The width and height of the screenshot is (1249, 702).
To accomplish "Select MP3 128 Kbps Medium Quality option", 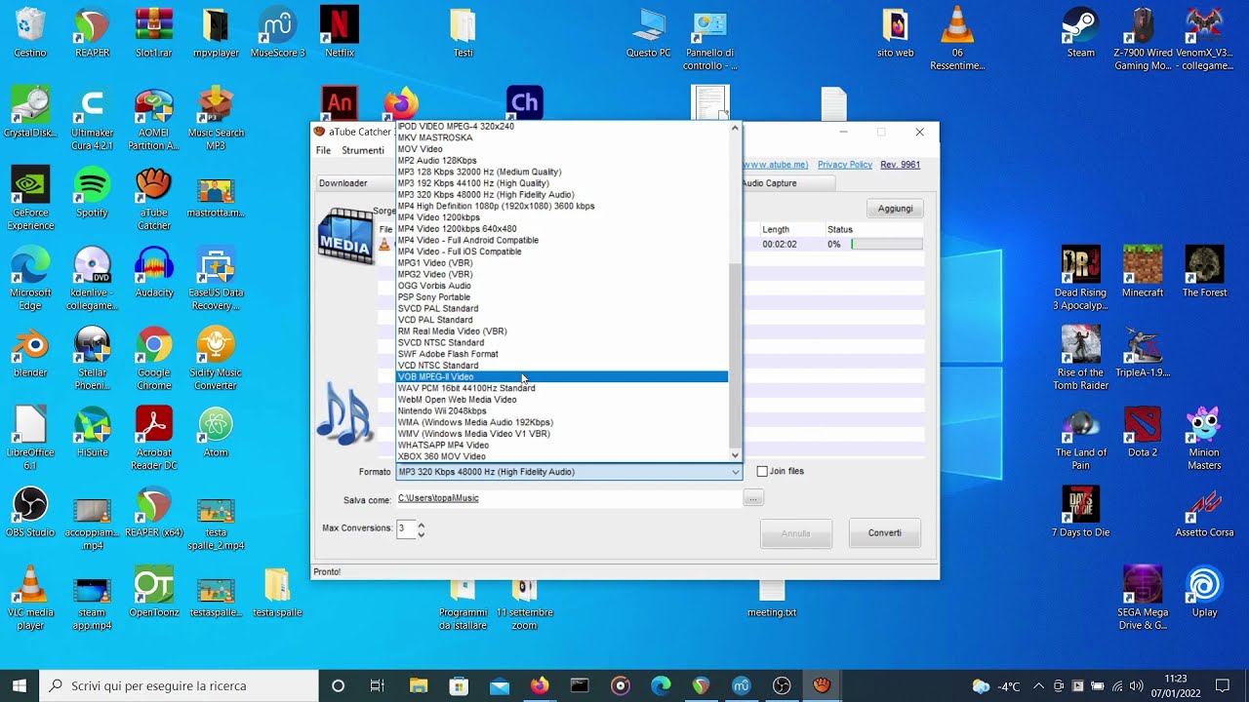I will pos(562,172).
